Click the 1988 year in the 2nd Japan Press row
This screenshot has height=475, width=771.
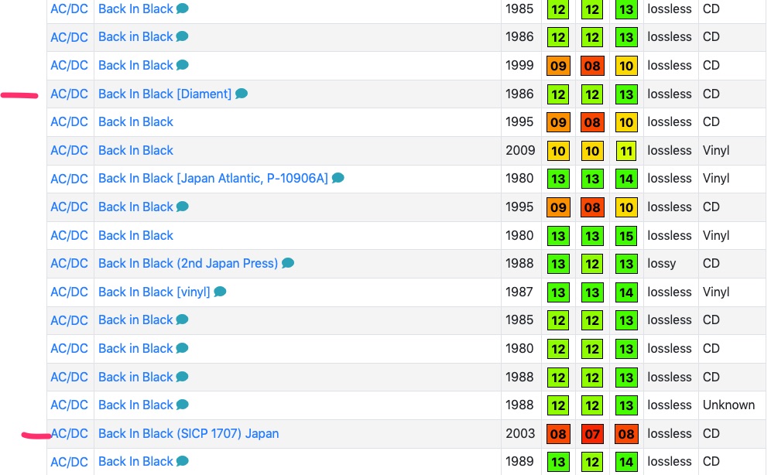519,263
